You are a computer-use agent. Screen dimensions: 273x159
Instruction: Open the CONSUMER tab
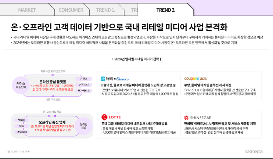point(71,10)
